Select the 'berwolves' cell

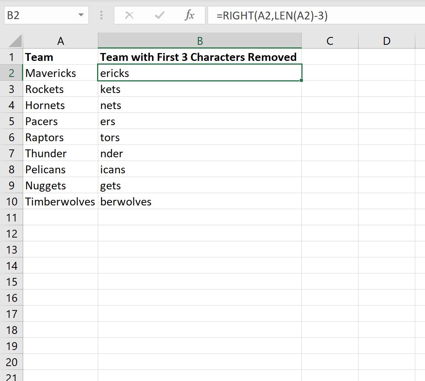(x=200, y=201)
